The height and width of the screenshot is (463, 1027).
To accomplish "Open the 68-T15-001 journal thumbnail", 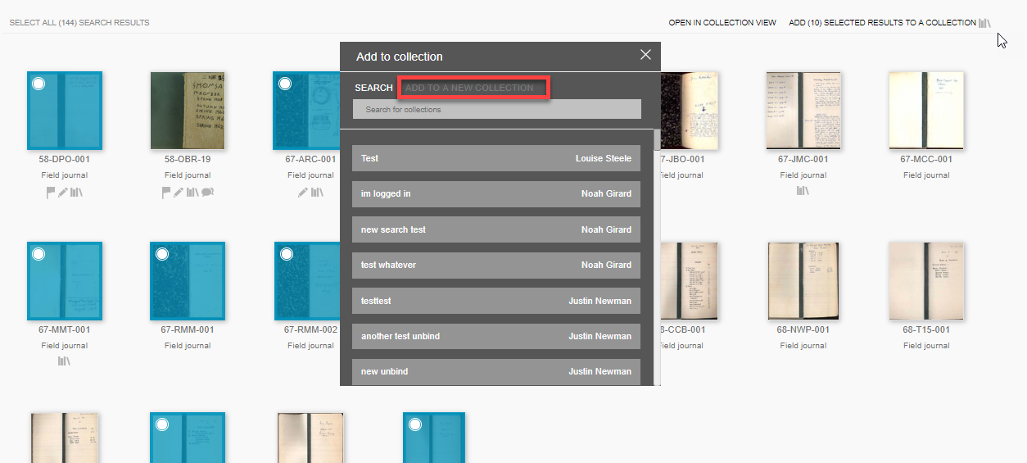I will (926, 280).
